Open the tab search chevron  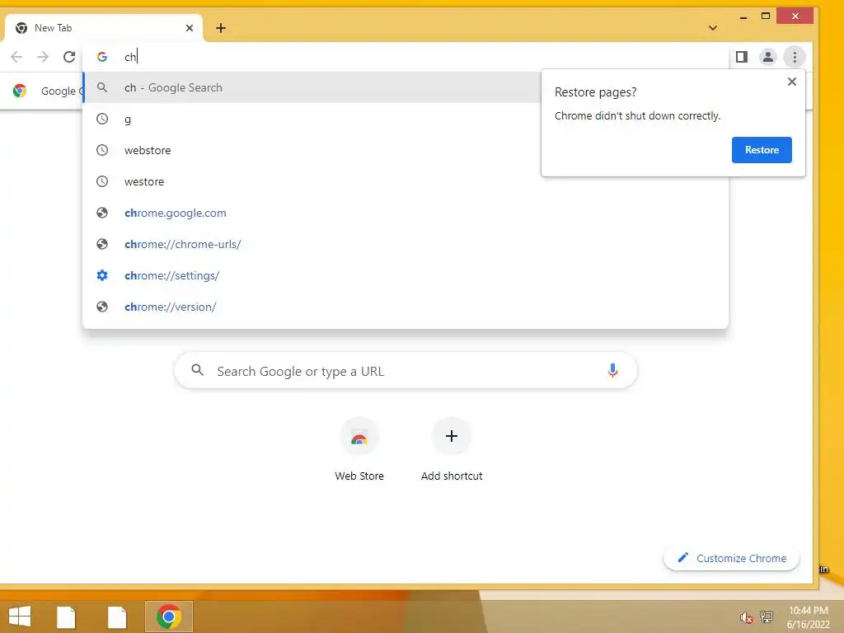point(713,28)
